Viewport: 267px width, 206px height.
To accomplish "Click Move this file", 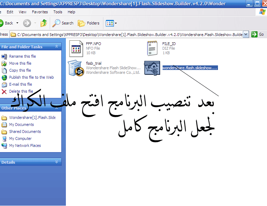I will click(x=20, y=63).
